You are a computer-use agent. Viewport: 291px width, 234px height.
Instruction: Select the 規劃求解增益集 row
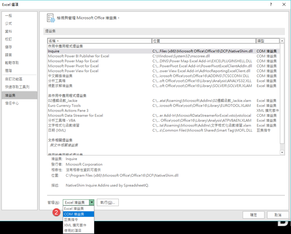coord(163,86)
